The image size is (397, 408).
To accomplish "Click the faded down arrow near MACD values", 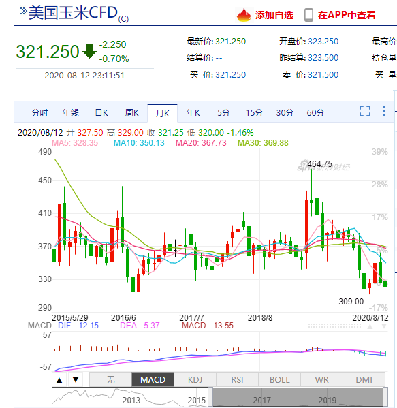I will [x=384, y=326].
